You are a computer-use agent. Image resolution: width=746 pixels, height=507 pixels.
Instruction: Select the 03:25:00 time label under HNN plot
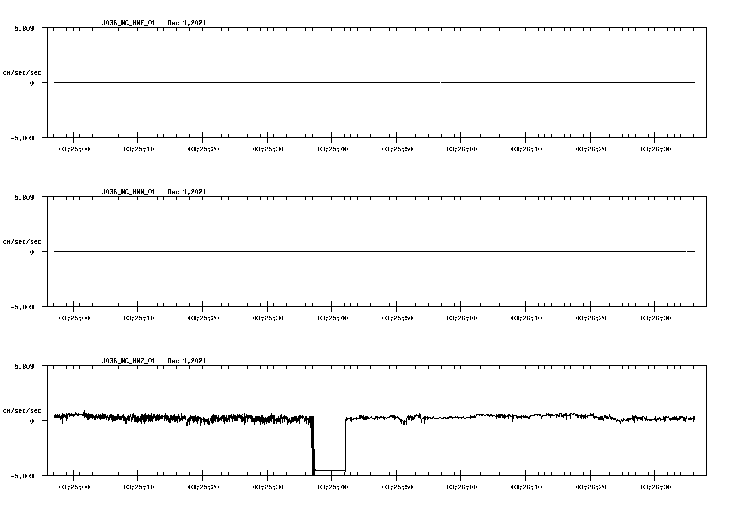click(74, 318)
